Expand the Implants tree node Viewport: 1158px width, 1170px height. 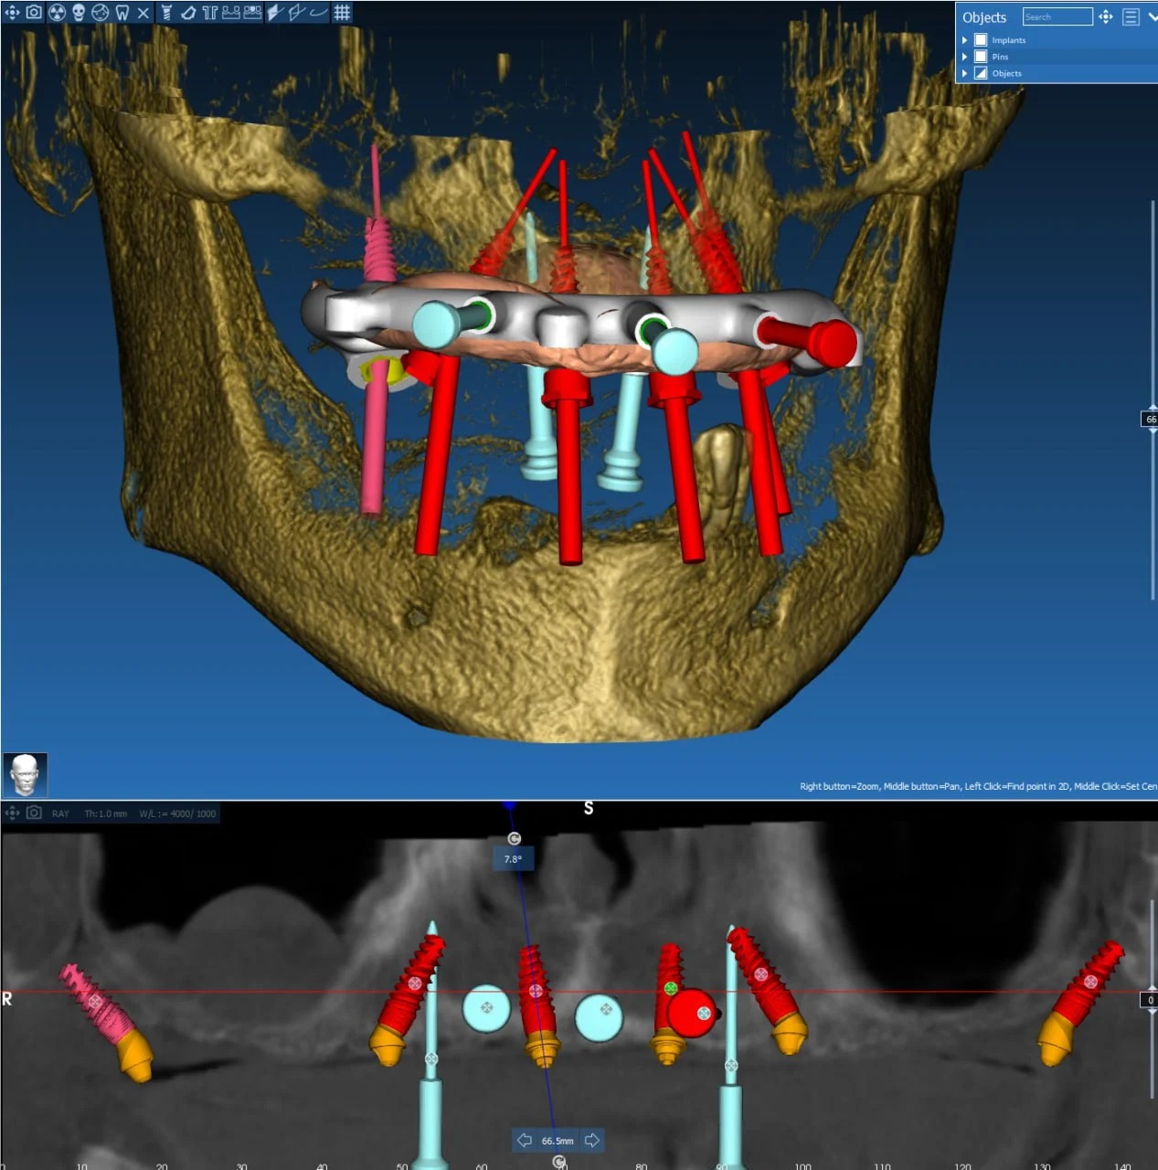[x=964, y=40]
